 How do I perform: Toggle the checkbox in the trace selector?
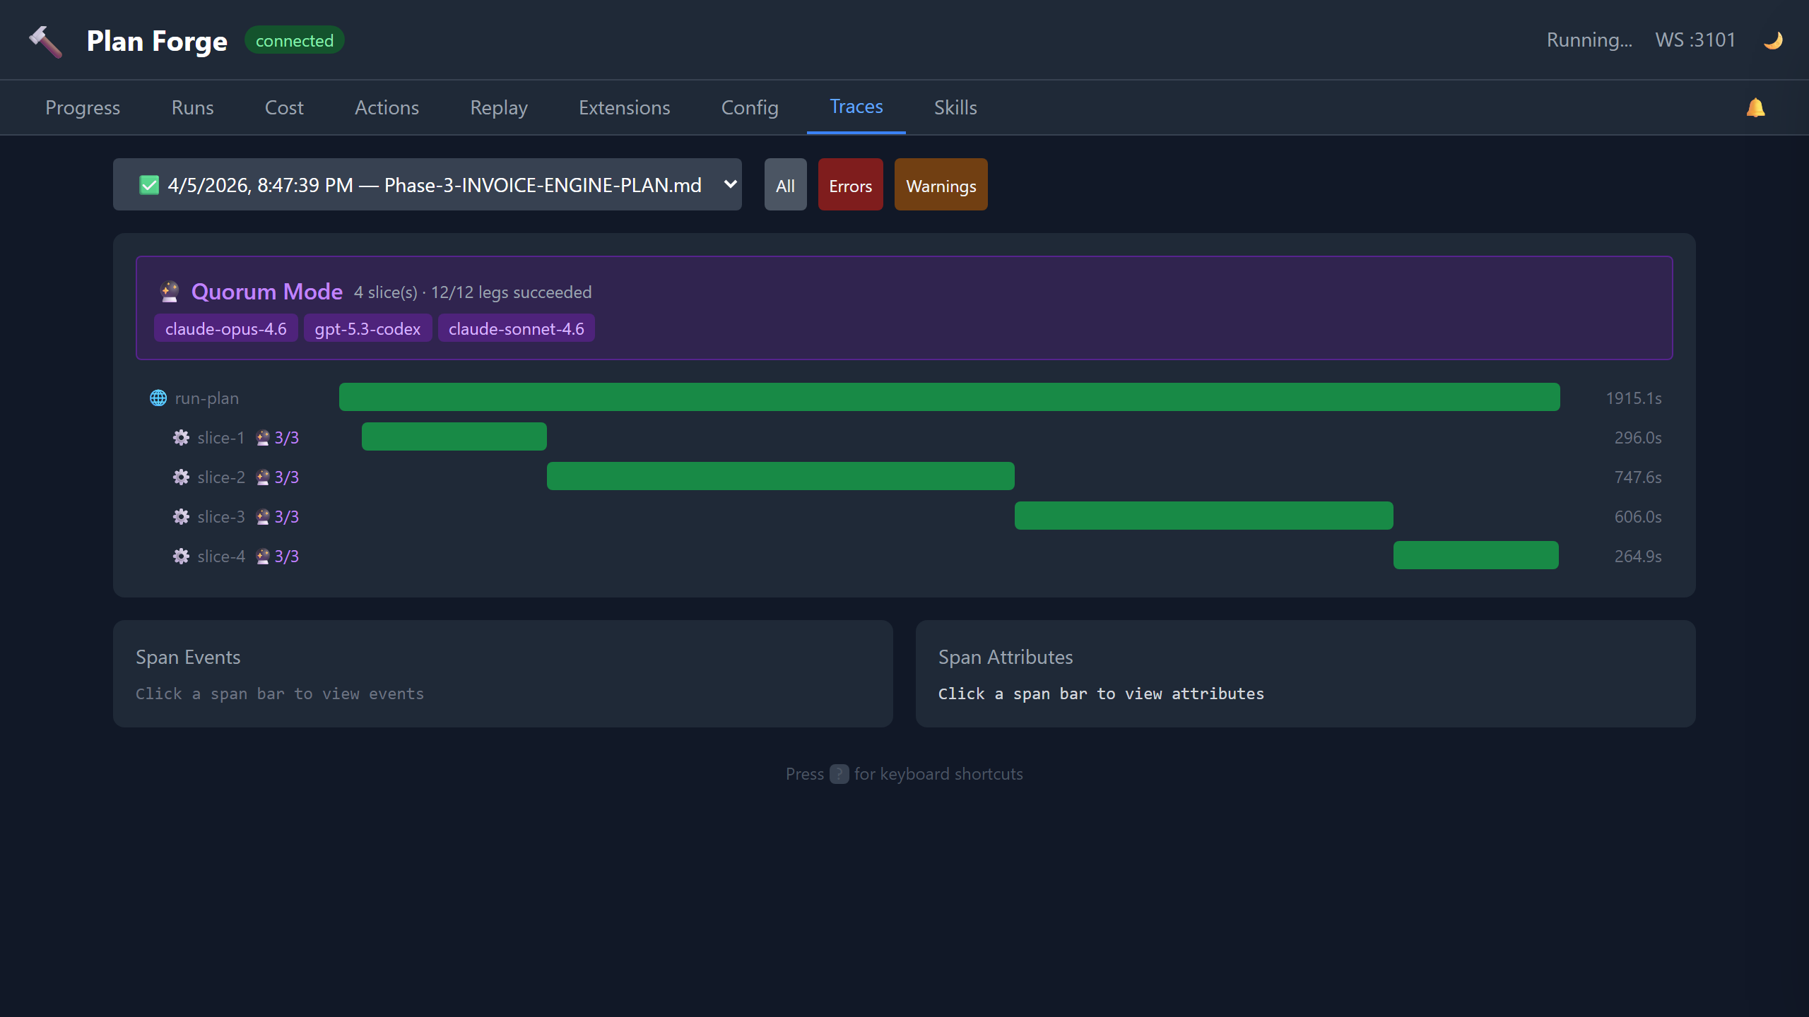148,184
